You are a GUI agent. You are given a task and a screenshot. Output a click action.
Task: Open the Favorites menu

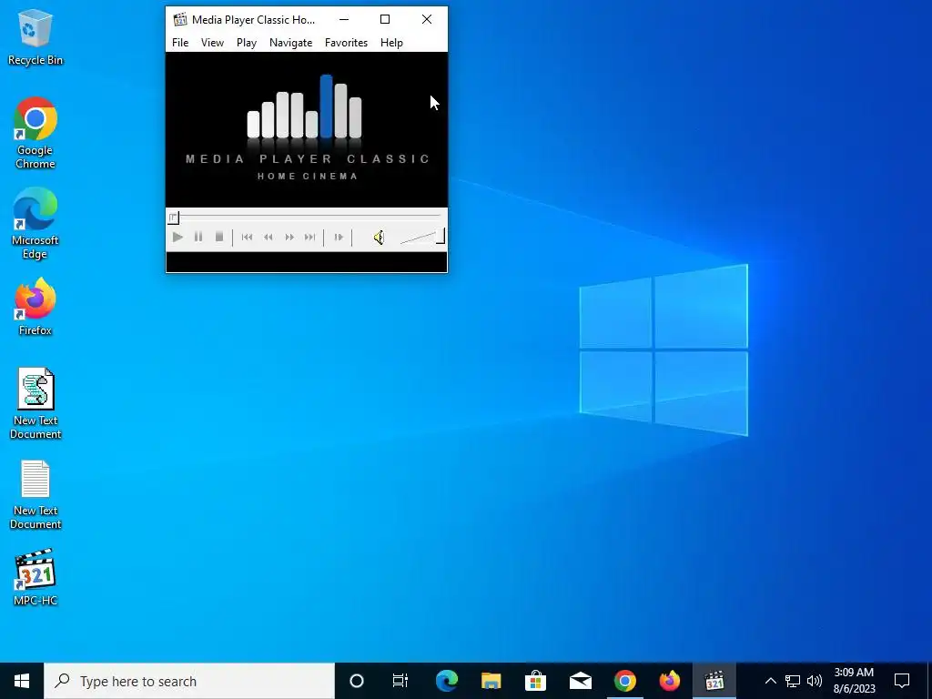coord(346,43)
